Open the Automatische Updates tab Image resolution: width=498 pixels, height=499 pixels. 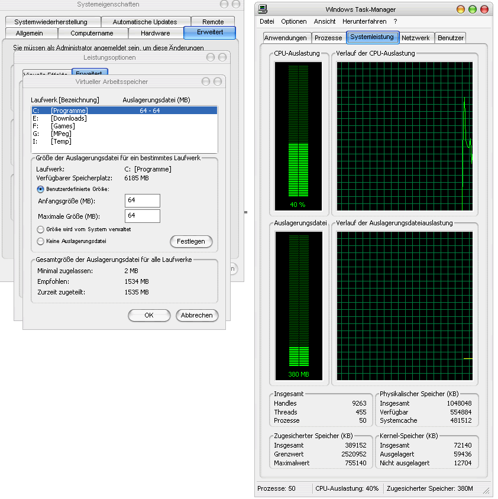click(x=145, y=22)
